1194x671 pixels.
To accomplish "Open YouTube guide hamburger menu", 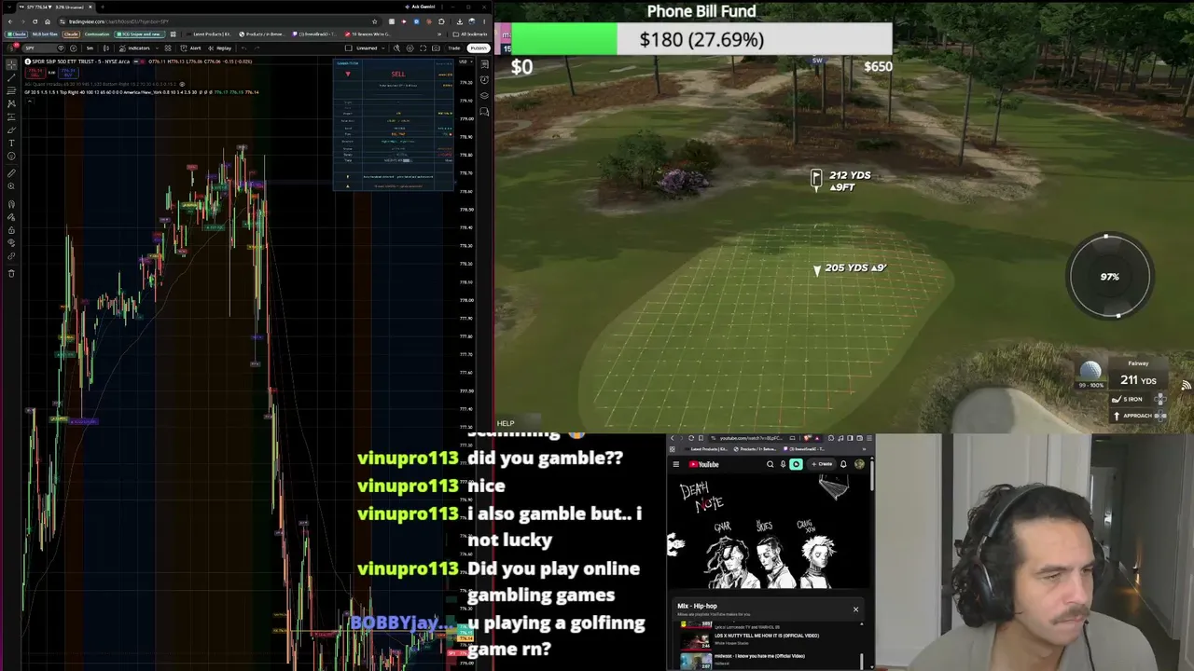I will point(676,464).
